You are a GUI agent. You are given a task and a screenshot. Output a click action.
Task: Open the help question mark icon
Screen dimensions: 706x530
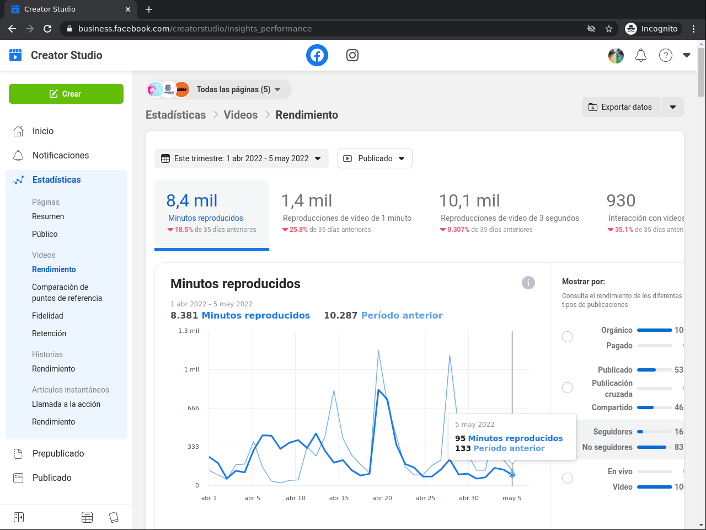[666, 55]
